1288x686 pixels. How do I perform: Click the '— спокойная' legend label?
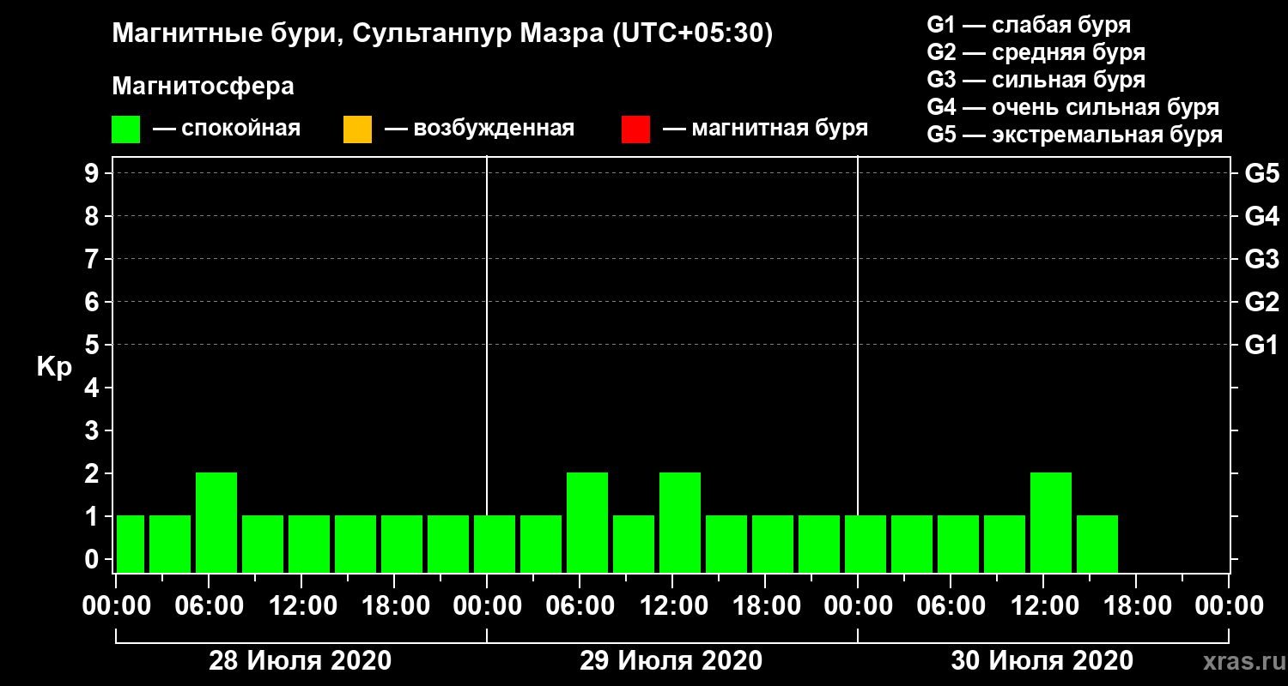[x=227, y=129]
